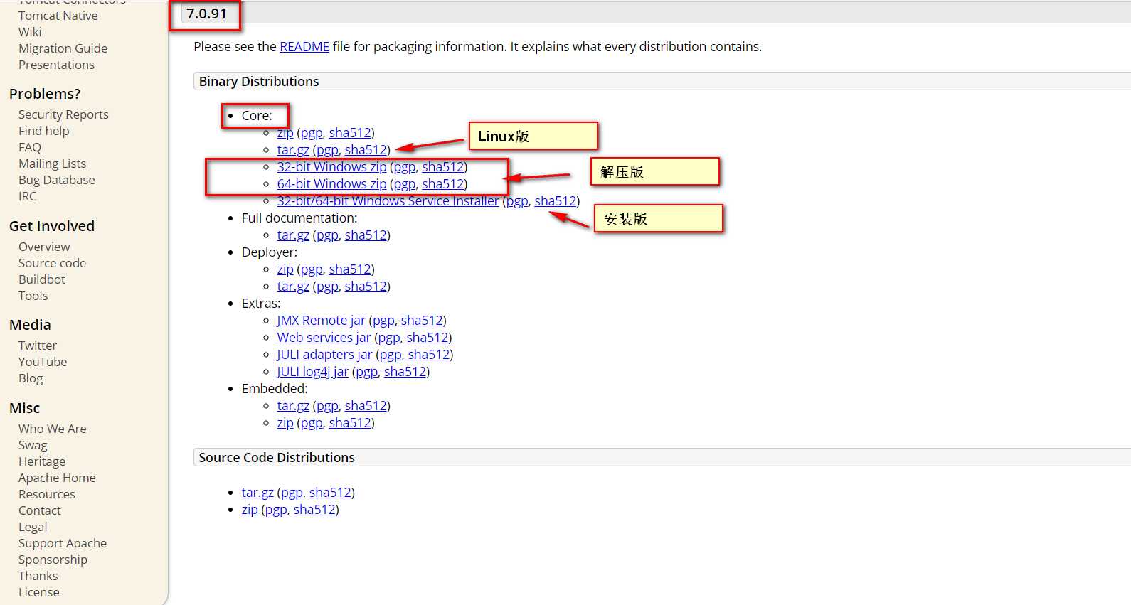The image size is (1131, 605).
Task: Download the Core tar.gz for Linux
Action: click(x=293, y=150)
